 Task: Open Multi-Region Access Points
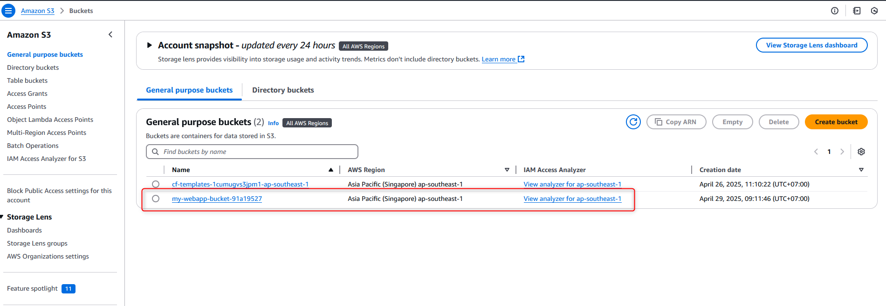[x=47, y=133]
